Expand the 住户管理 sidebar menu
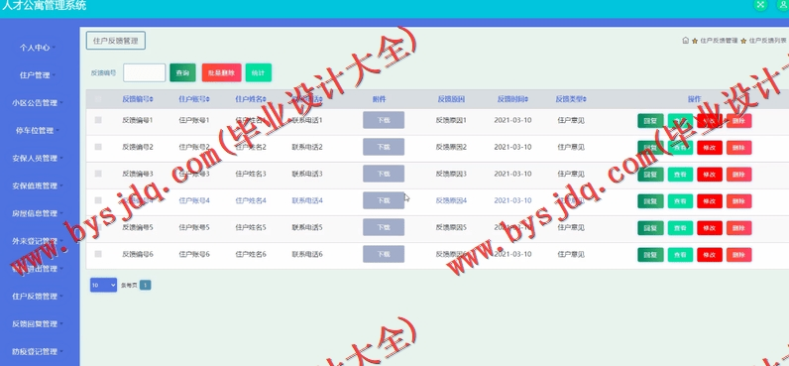The width and height of the screenshot is (789, 366). [x=38, y=75]
